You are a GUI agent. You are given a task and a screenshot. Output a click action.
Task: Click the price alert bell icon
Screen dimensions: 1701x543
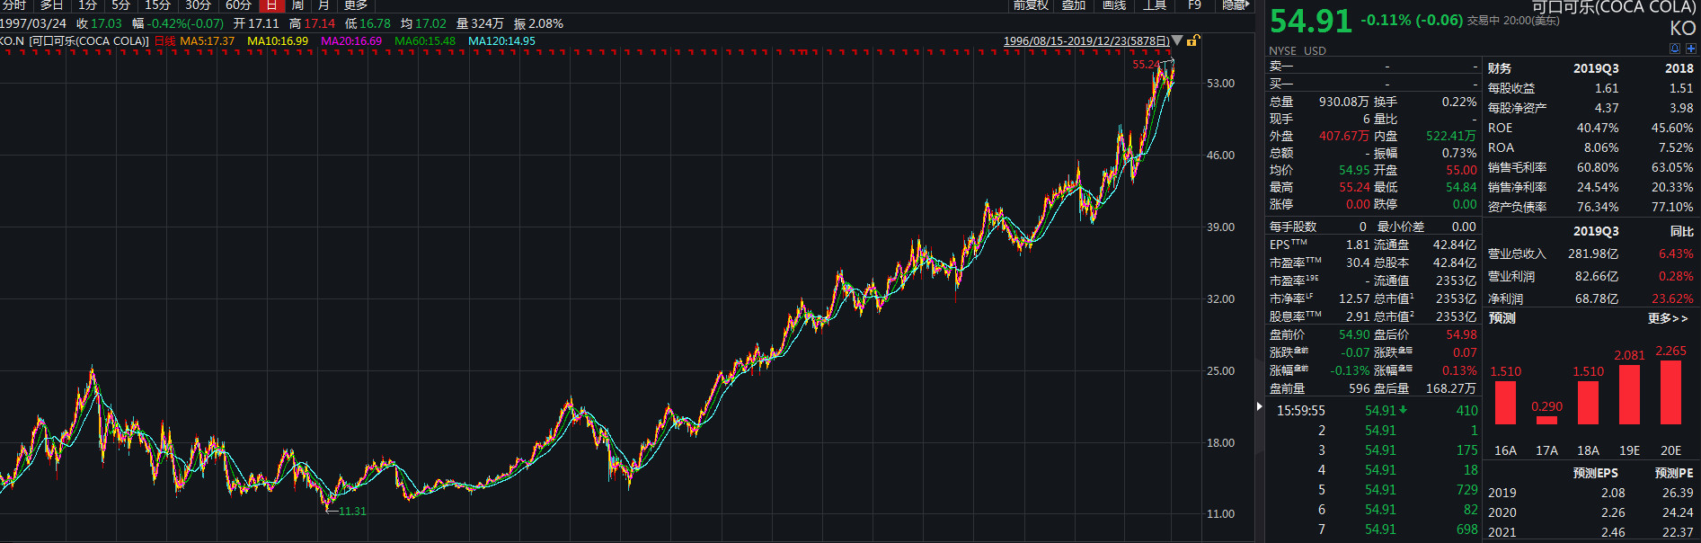[x=1674, y=49]
